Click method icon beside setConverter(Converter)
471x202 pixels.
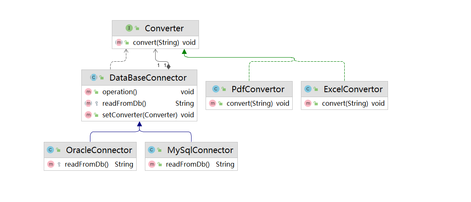[x=88, y=115]
